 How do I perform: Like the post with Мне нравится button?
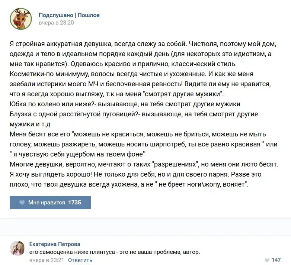coord(50,202)
